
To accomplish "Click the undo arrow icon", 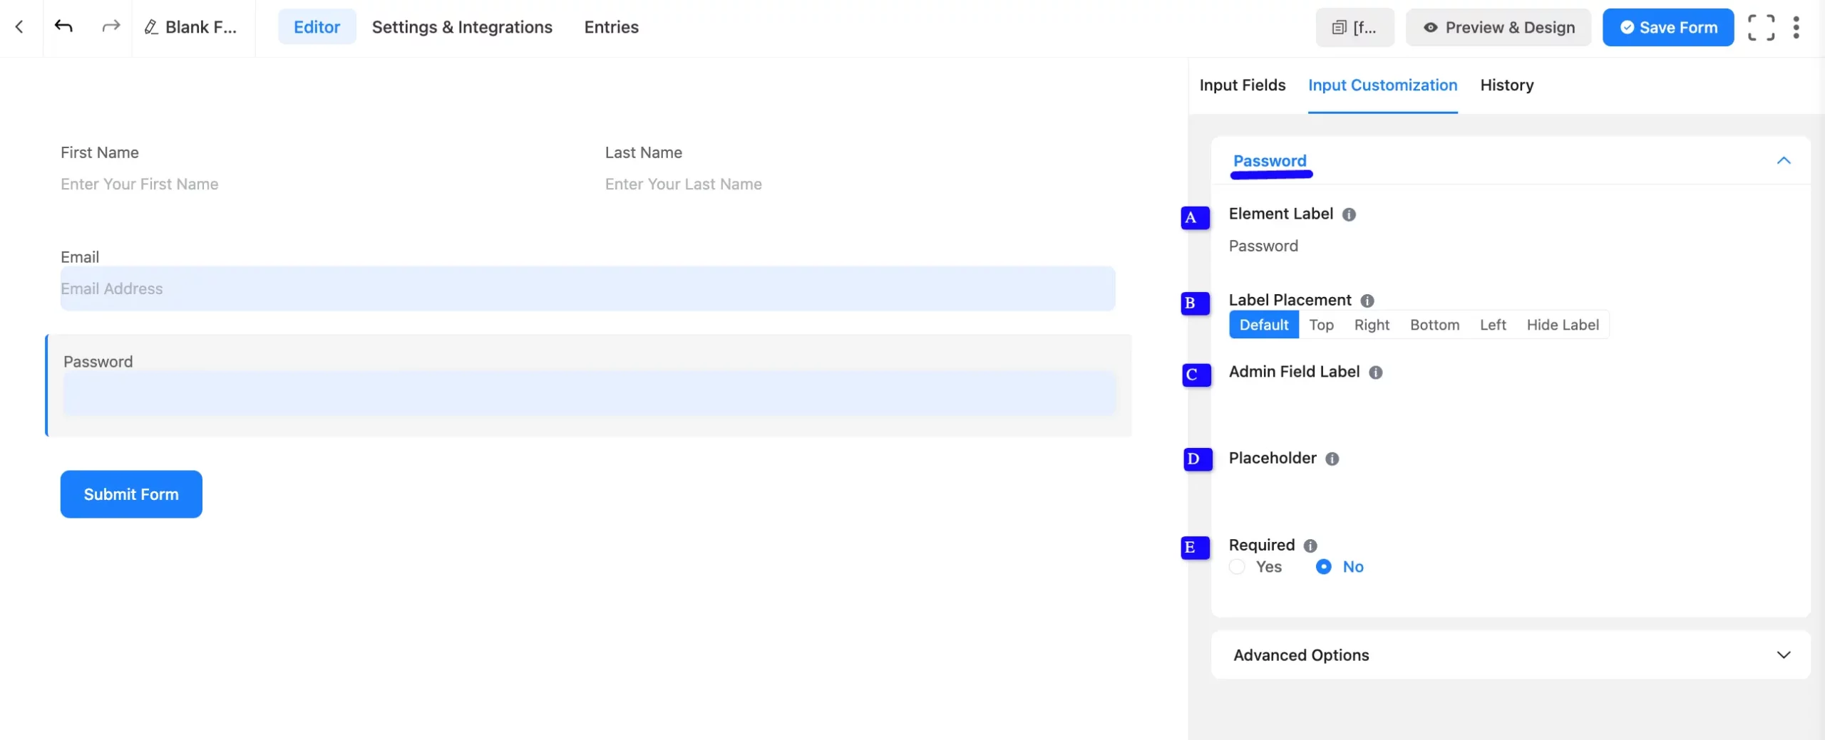I will (64, 26).
